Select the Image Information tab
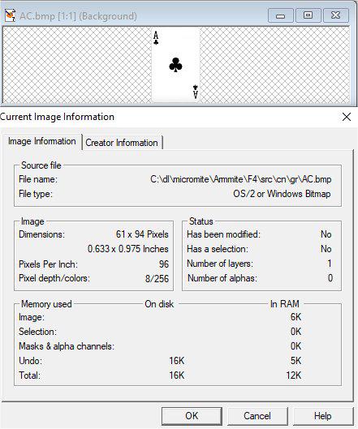 [x=42, y=141]
